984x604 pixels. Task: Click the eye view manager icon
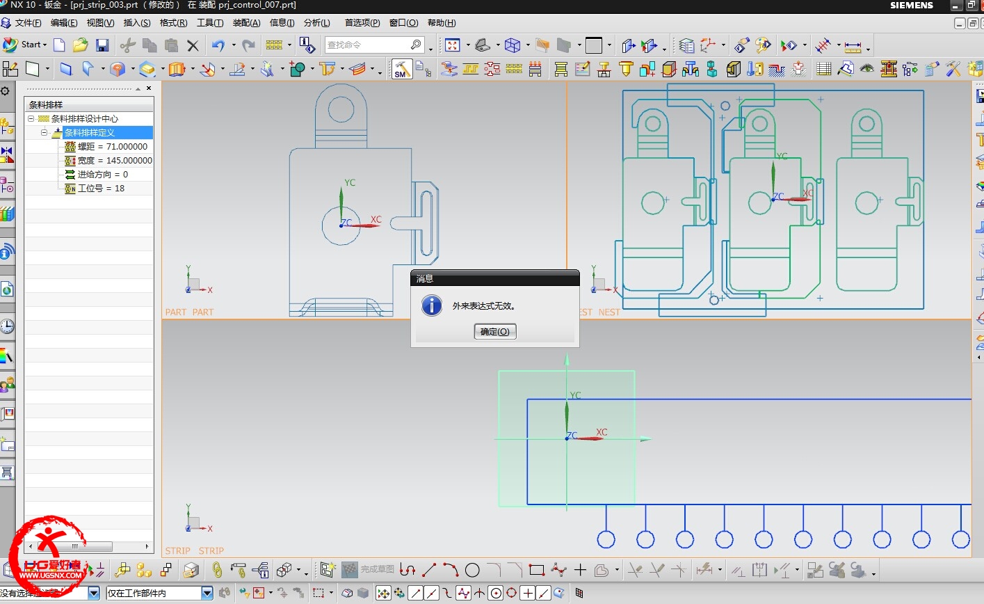[x=866, y=69]
